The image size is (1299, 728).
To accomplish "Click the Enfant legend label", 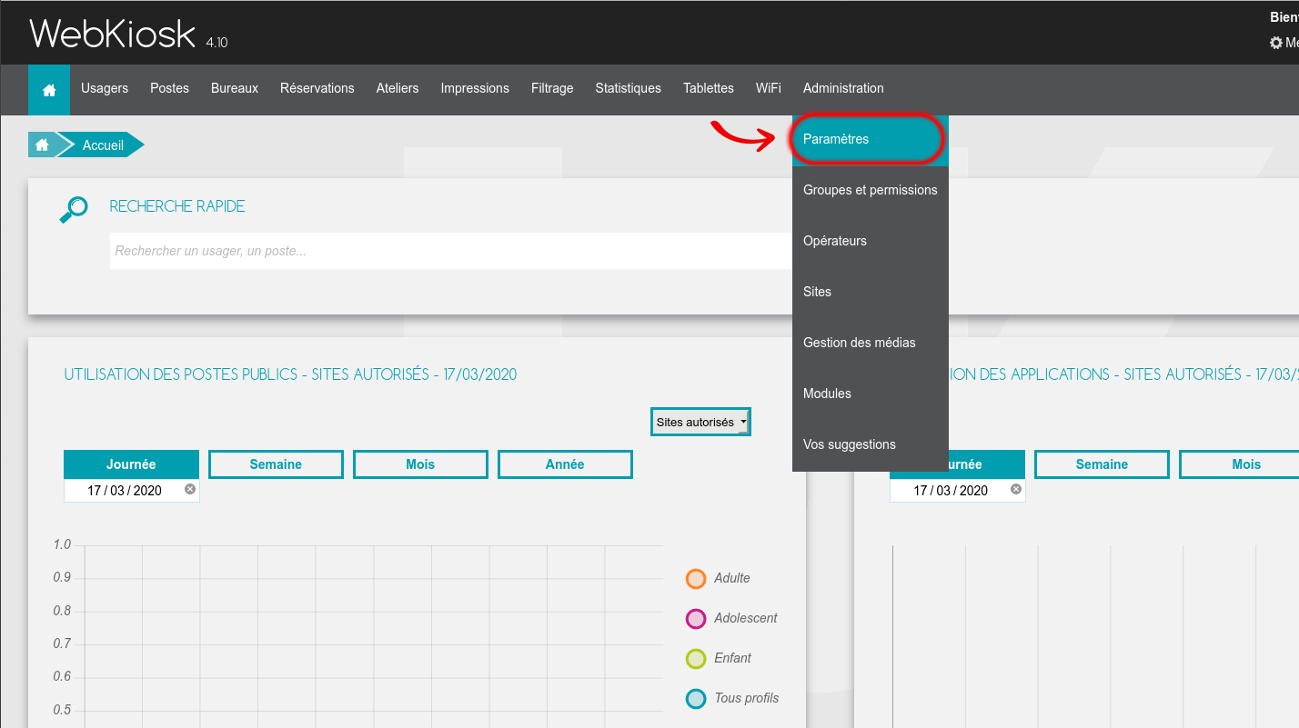I will pos(733,658).
